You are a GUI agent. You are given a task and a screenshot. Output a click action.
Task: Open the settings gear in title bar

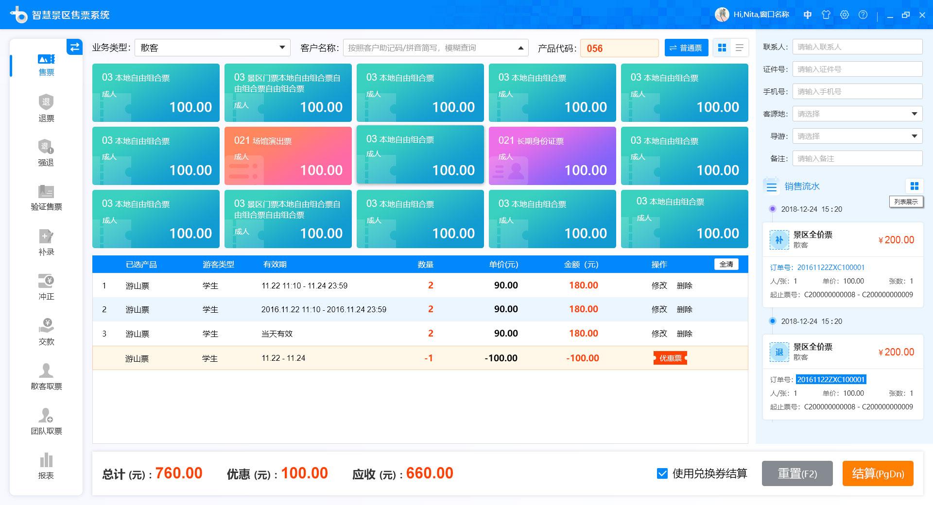(x=845, y=15)
